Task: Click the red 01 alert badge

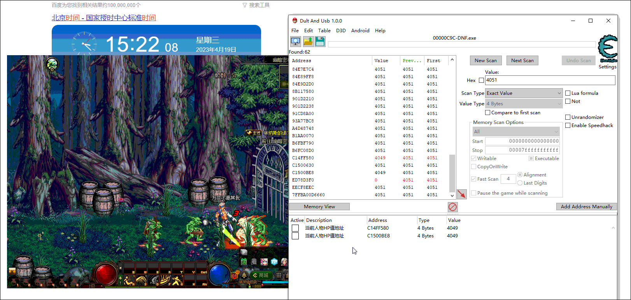Action: point(235,276)
